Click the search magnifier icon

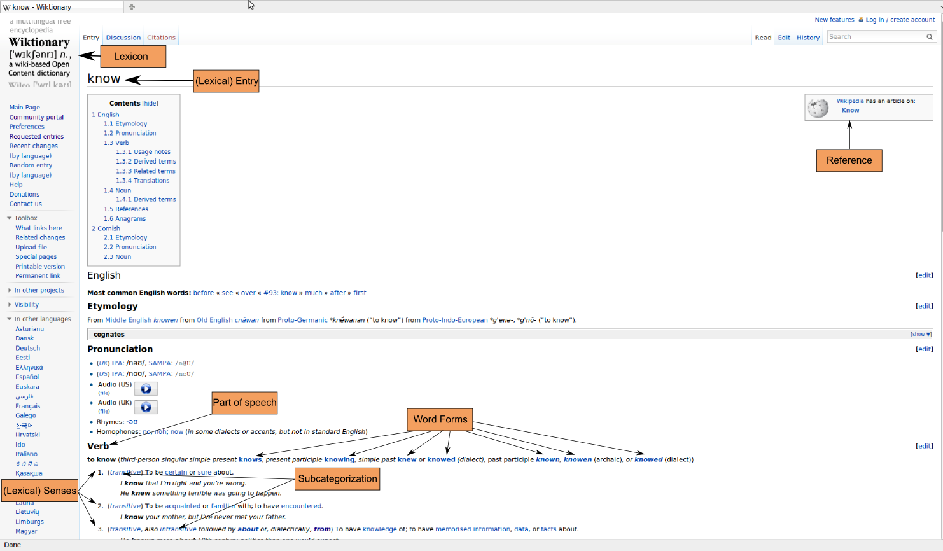(930, 37)
